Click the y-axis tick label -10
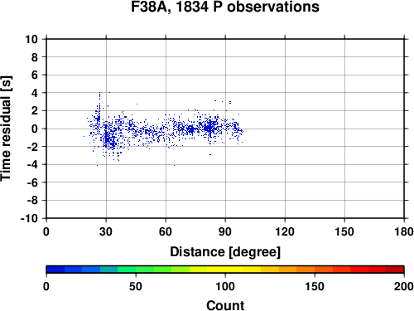The image size is (414, 311). point(29,218)
